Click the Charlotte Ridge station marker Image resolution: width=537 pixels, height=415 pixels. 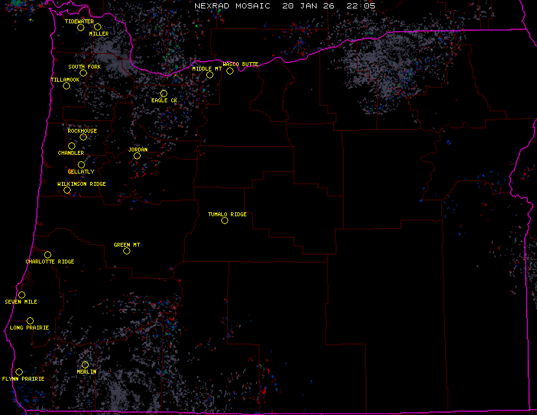[x=47, y=254]
